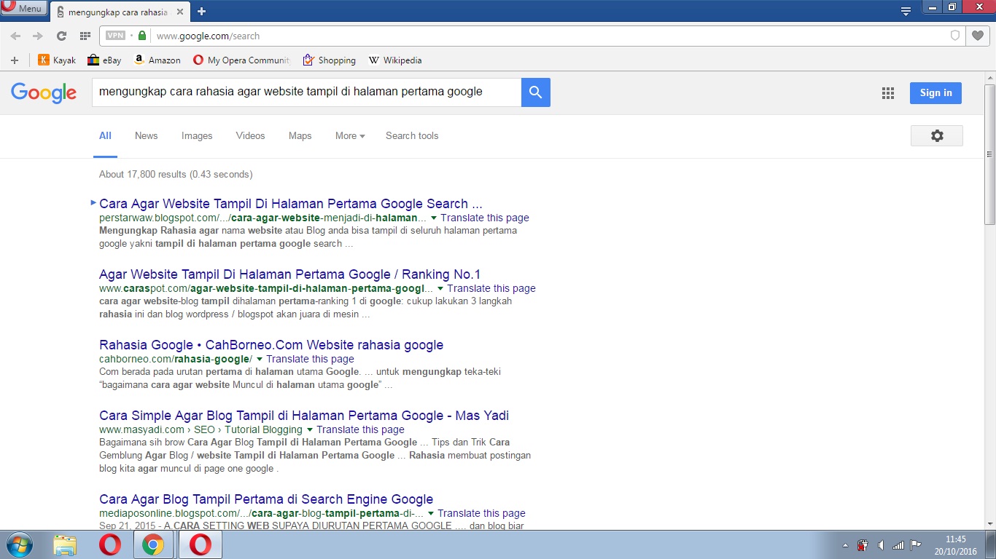Translate the cahborneo.com result page
This screenshot has width=996, height=559.
[x=310, y=359]
